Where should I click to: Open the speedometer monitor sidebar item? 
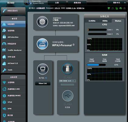pos(13,44)
